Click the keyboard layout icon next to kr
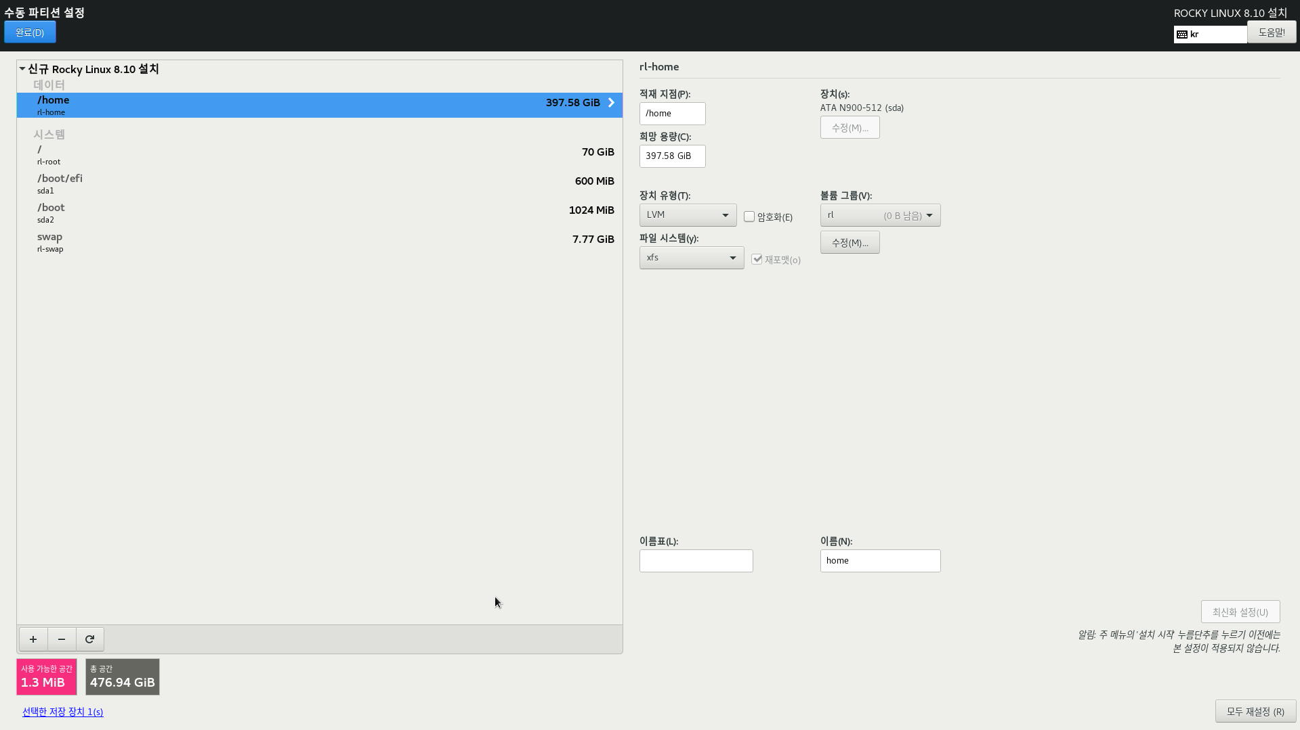Screen dimensions: 1300x730 coord(1182,35)
